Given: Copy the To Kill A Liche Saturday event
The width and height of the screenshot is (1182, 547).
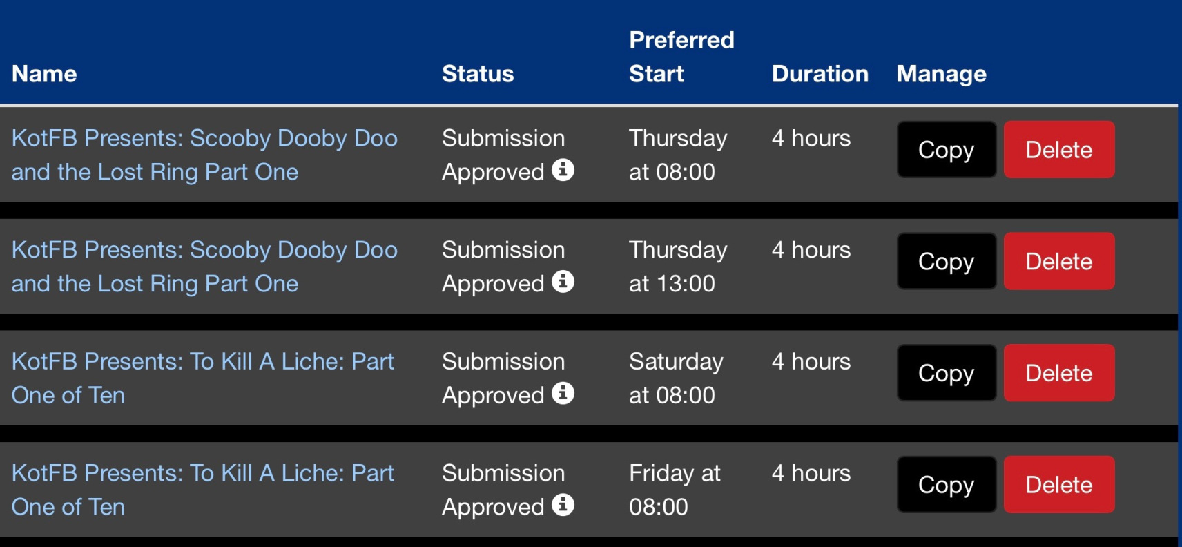Looking at the screenshot, I should (x=946, y=373).
